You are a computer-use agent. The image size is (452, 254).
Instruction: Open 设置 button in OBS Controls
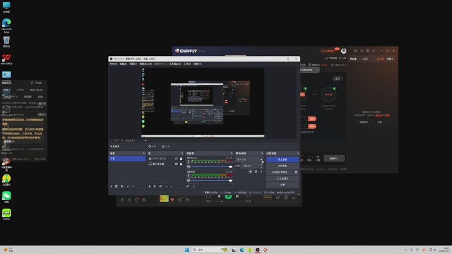(282, 185)
